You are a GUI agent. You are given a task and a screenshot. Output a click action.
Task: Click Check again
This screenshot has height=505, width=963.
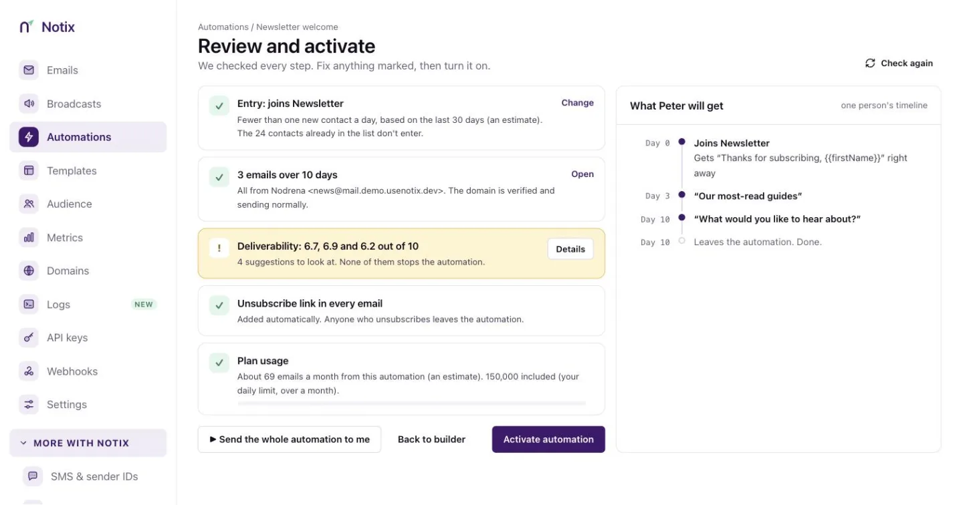tap(899, 63)
